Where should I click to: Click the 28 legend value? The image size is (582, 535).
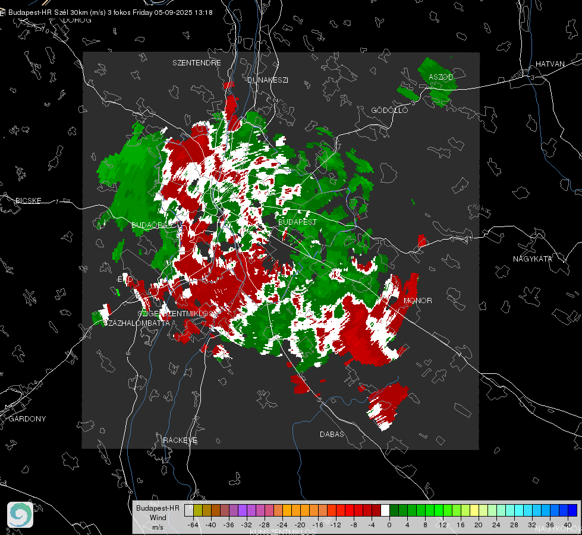pos(514,525)
